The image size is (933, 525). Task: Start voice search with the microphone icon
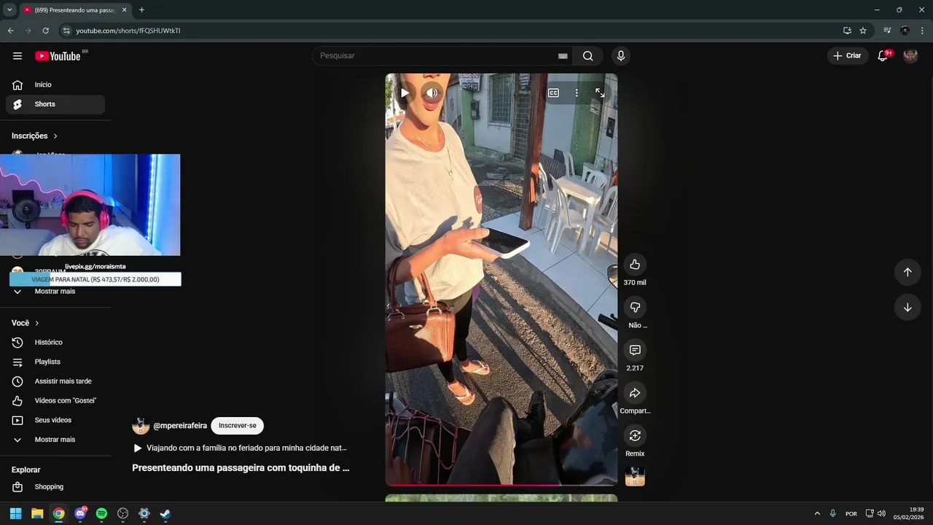coord(620,56)
